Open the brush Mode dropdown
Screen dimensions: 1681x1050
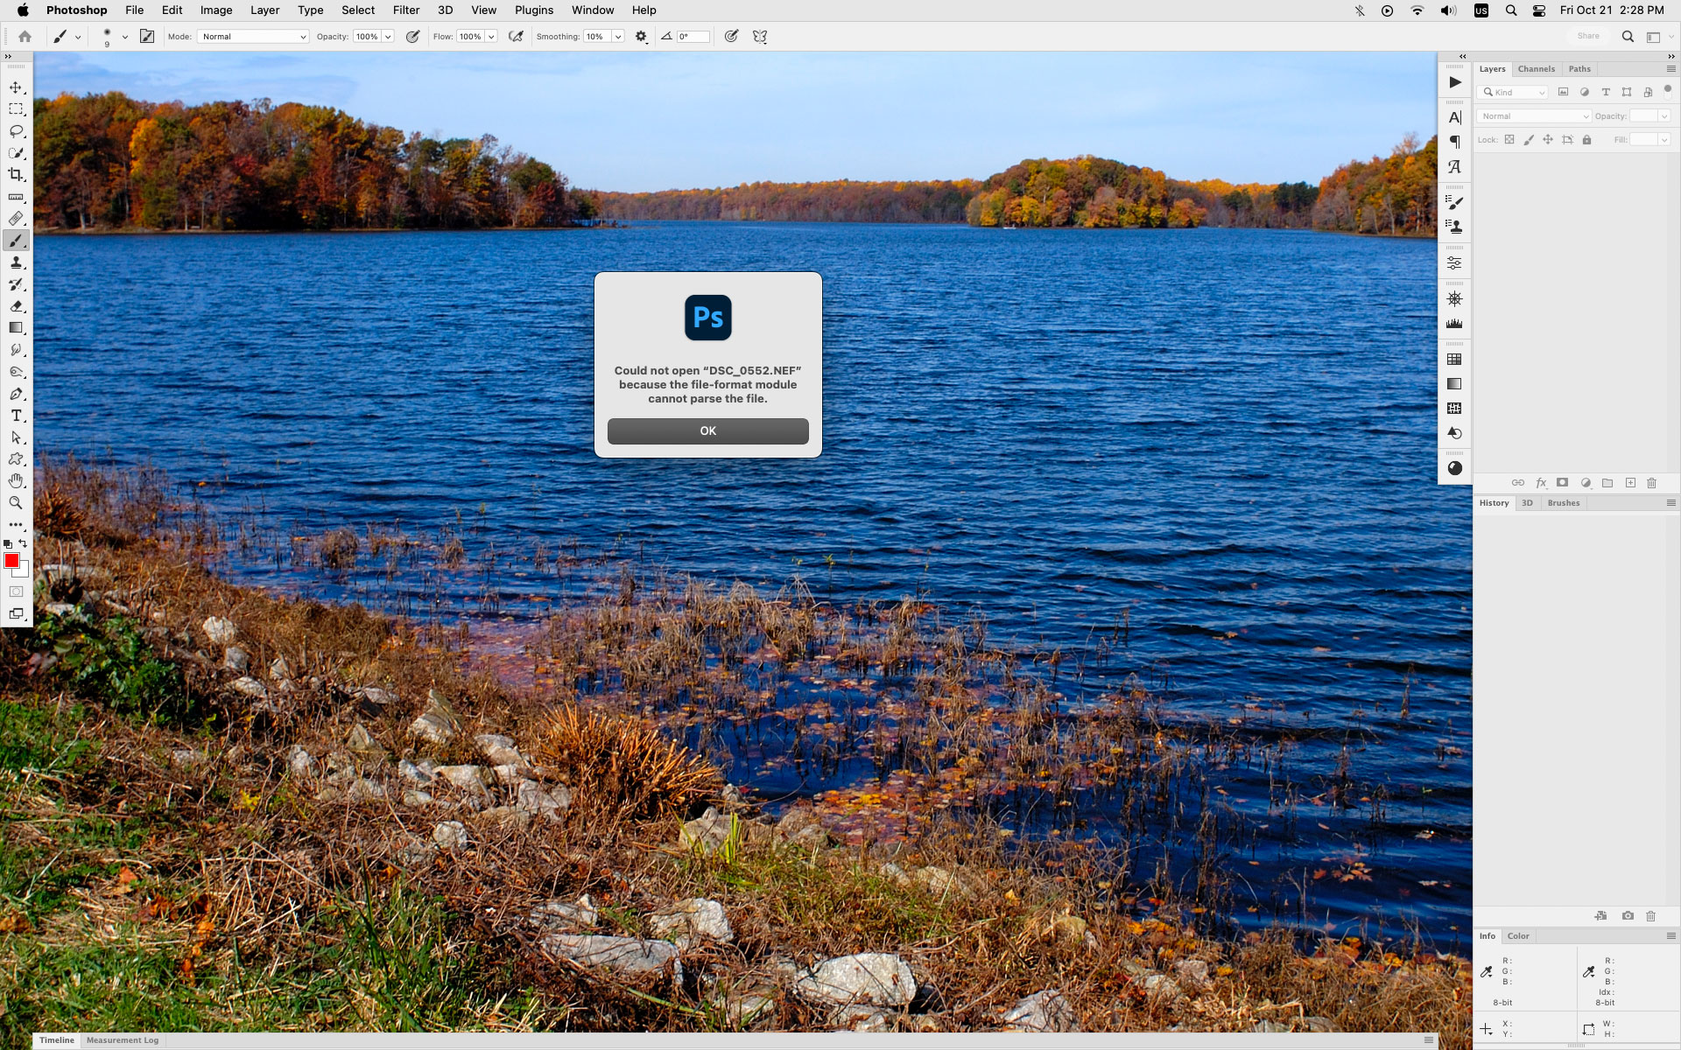click(254, 37)
